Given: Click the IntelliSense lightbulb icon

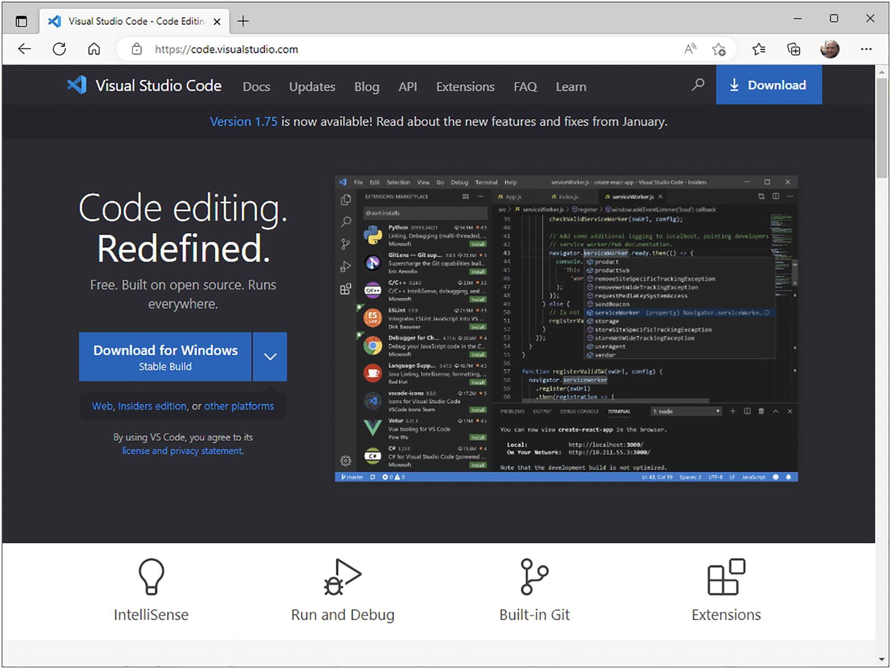Looking at the screenshot, I should [x=151, y=576].
